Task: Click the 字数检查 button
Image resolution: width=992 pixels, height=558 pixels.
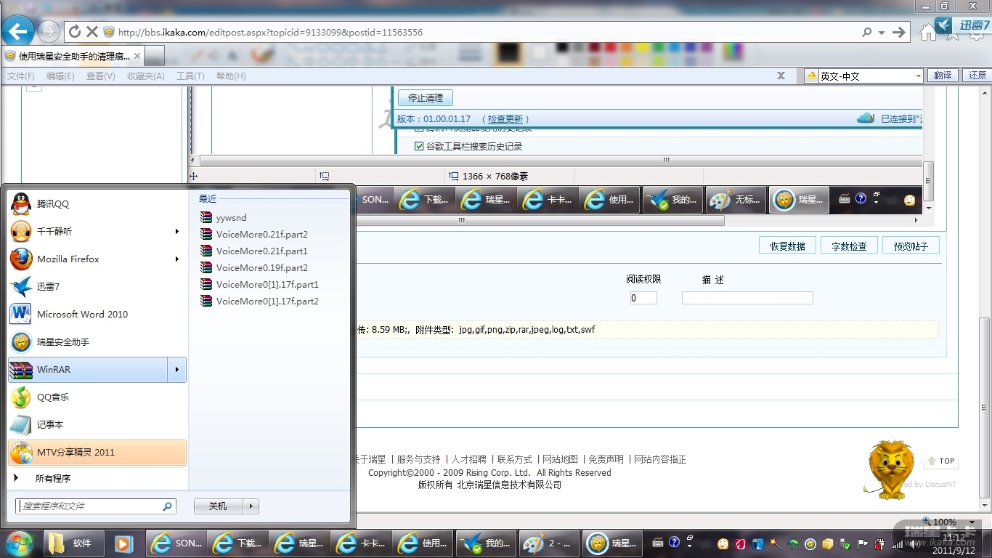Action: coord(850,246)
